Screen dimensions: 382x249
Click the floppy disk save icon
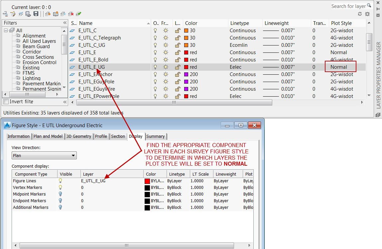tap(36, 14)
